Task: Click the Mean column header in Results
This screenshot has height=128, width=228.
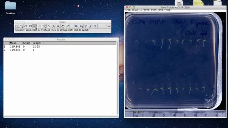Action: [x=16, y=43]
